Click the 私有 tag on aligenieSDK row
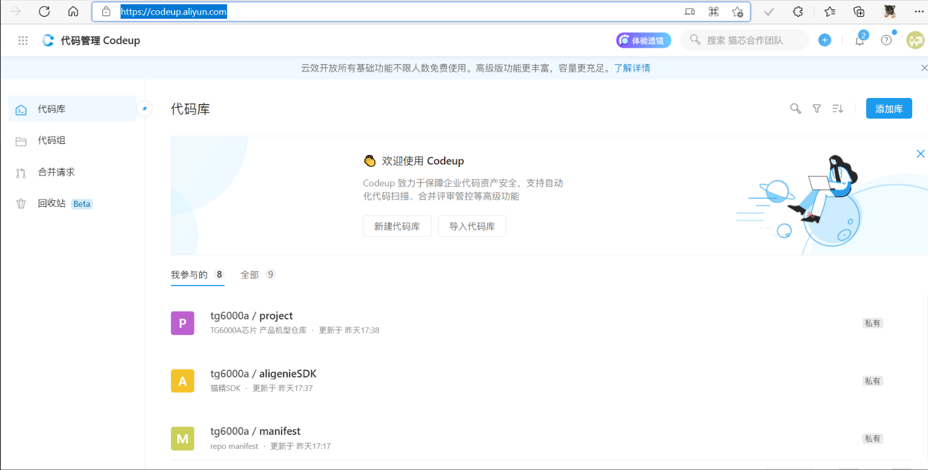Image resolution: width=928 pixels, height=470 pixels. pyautogui.click(x=872, y=381)
